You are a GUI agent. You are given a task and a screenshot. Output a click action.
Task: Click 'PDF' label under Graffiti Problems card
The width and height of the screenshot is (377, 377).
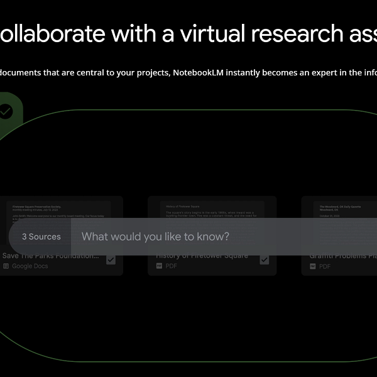325,266
